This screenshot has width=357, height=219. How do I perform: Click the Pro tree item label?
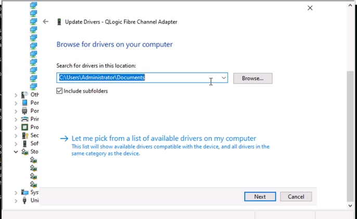(34, 127)
